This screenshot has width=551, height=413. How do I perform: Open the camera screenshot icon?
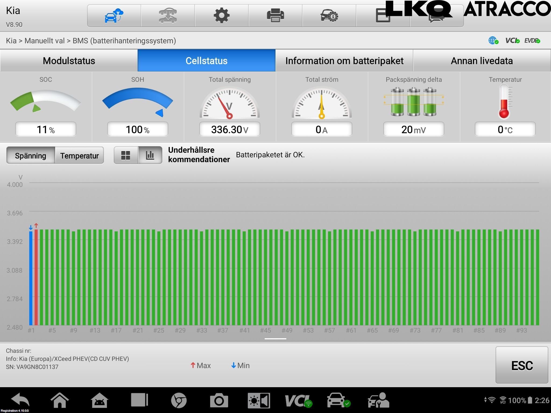point(219,401)
